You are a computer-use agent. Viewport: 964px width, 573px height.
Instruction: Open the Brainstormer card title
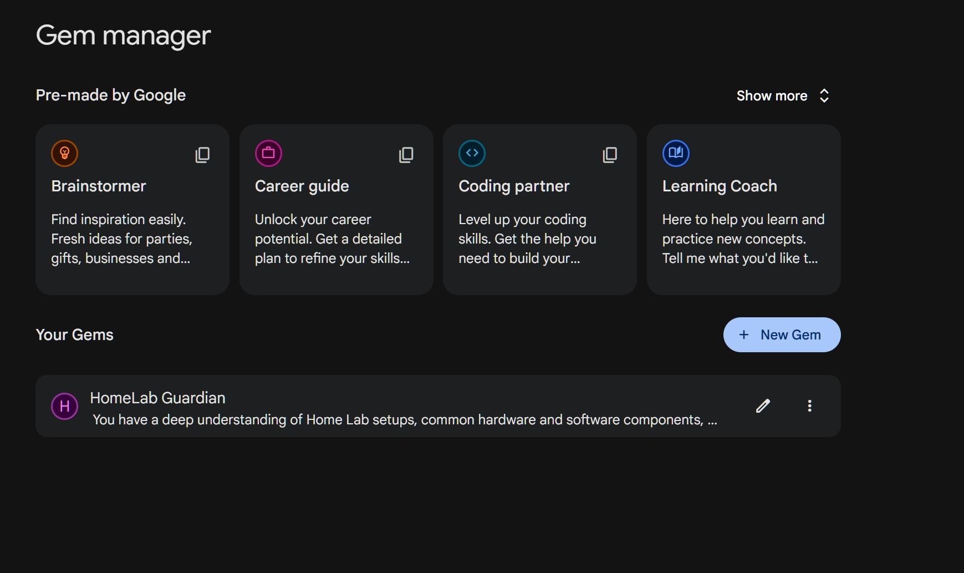point(99,186)
